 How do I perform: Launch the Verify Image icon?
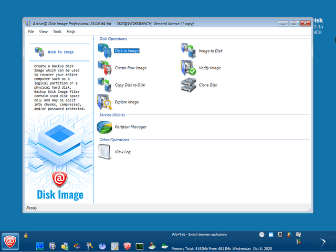click(x=188, y=68)
